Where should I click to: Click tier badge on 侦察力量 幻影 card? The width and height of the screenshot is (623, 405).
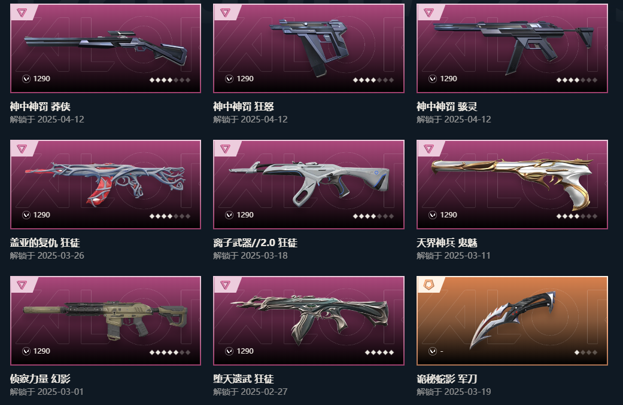tap(22, 285)
